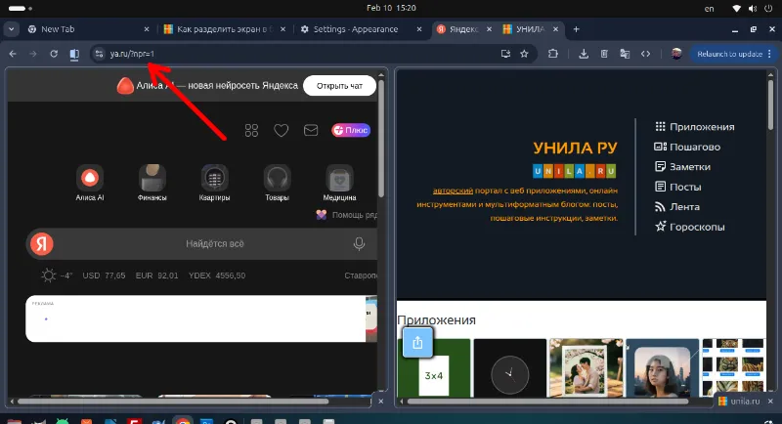Click the Товары headphones shortcut
The width and height of the screenshot is (782, 424).
pos(277,178)
